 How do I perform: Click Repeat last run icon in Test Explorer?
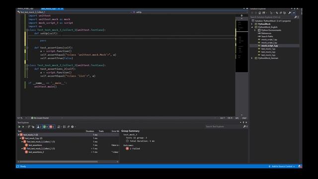[x=29, y=127]
